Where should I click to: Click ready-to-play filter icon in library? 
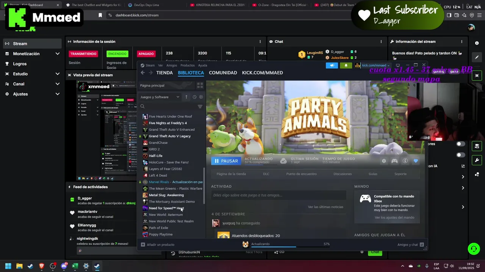pyautogui.click(x=201, y=97)
